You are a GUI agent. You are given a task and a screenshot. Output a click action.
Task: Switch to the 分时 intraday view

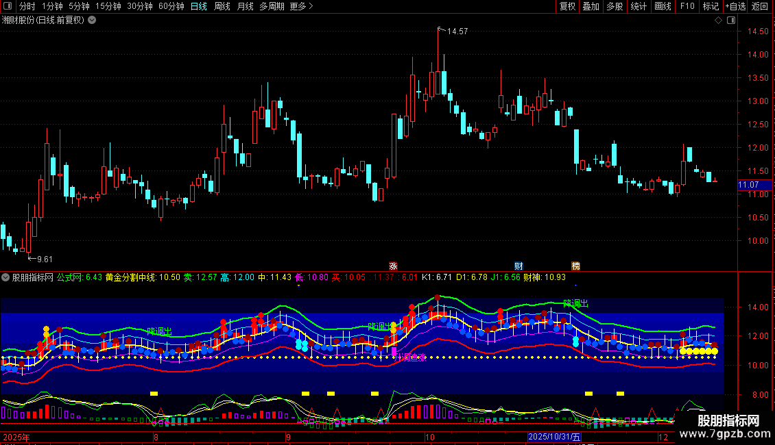27,6
